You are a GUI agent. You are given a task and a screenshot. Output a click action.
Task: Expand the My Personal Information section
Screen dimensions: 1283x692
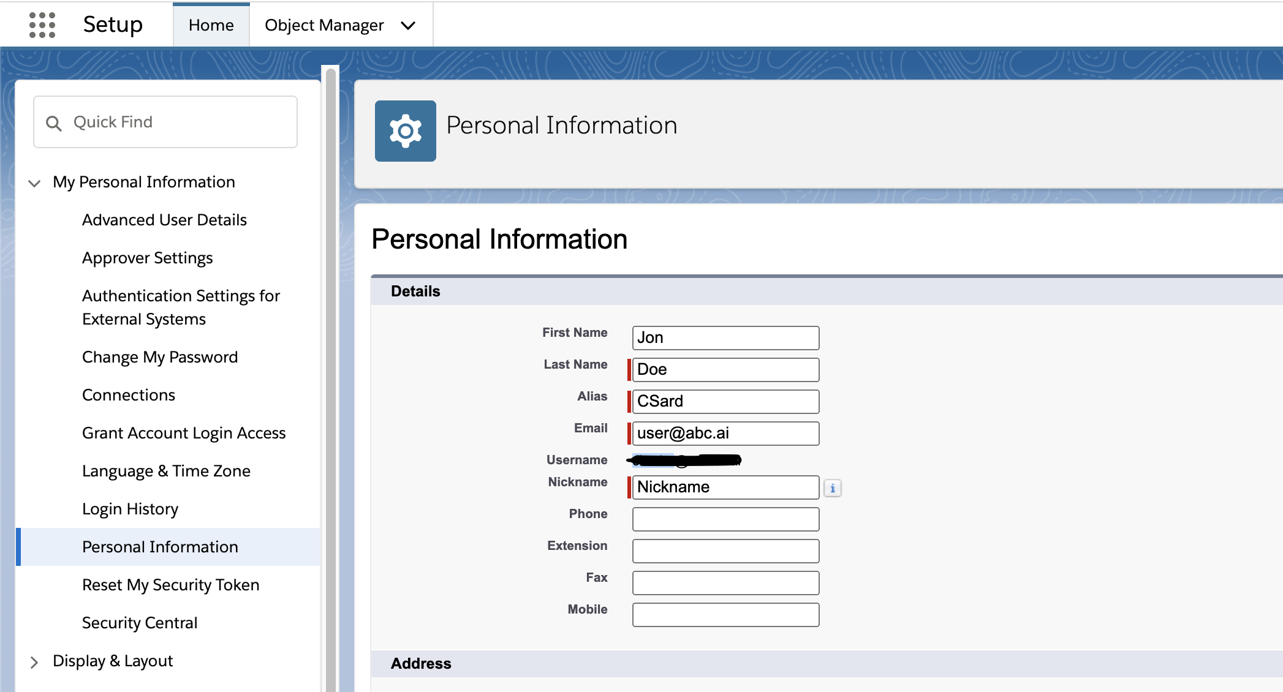pyautogui.click(x=36, y=181)
